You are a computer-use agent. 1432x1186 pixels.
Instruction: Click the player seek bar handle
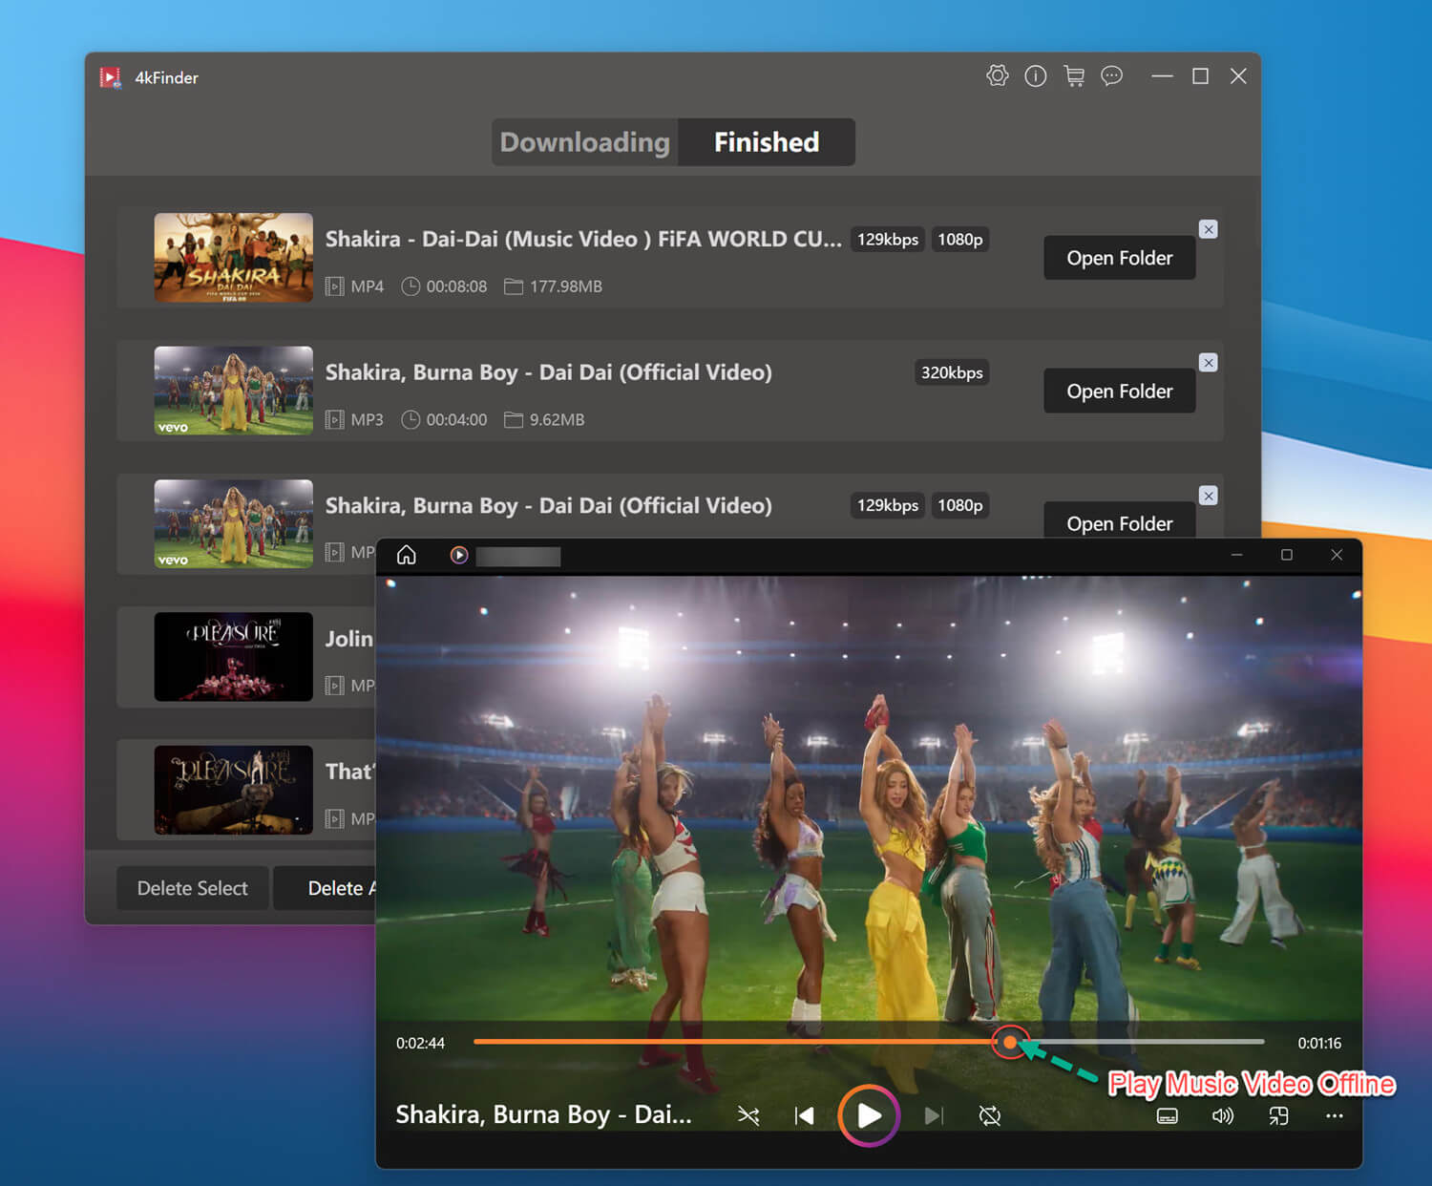[1010, 1042]
